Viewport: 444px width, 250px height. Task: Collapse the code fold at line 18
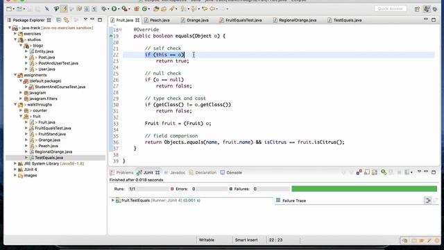coord(121,29)
